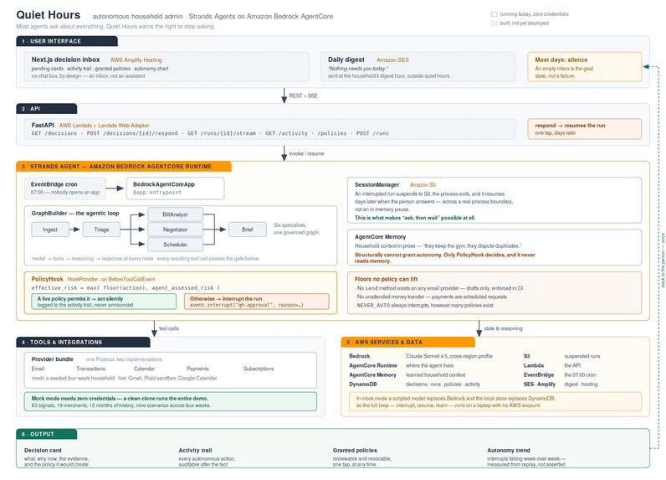The width and height of the screenshot is (666, 480).
Task: Click the "respond → resumes the run" callout
Action: 585,129
